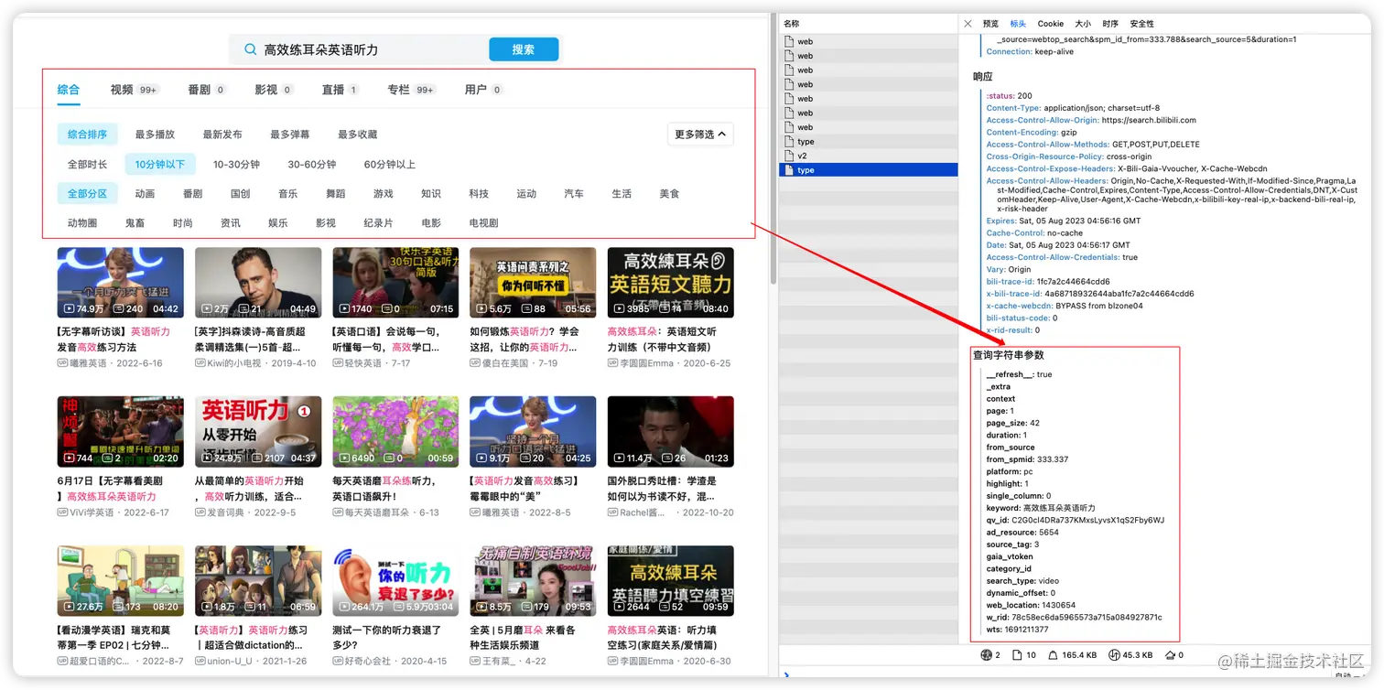This screenshot has width=1384, height=690.
Task: Select the 10分钟以下 duration filter
Action: tap(160, 165)
